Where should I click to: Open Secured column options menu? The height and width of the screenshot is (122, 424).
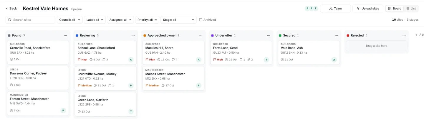(336, 35)
